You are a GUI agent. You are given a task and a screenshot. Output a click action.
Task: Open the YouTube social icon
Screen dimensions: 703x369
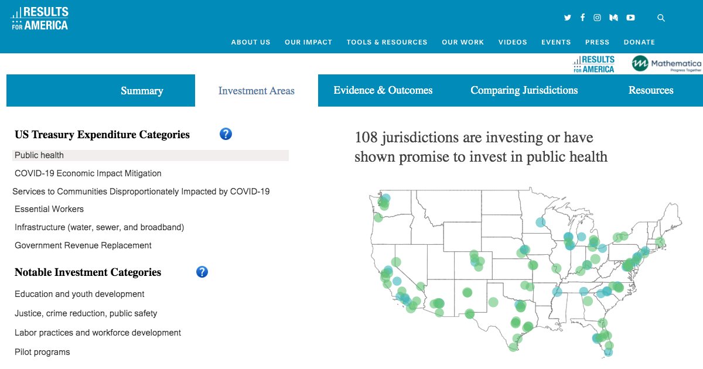pyautogui.click(x=630, y=18)
